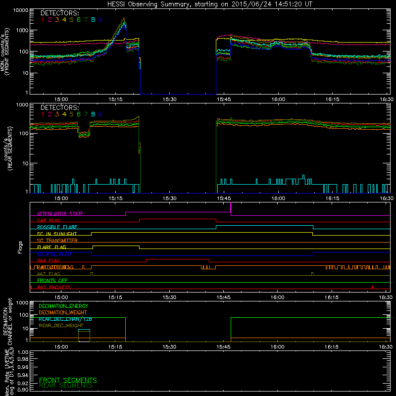Click detector 2 in rear segments legend

click(50, 114)
